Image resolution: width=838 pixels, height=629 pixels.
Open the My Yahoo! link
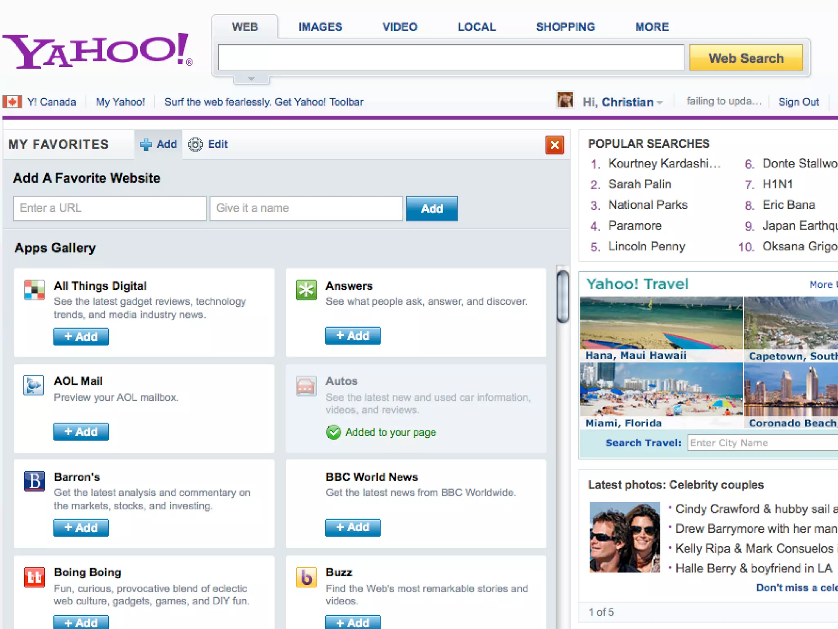pyautogui.click(x=120, y=102)
